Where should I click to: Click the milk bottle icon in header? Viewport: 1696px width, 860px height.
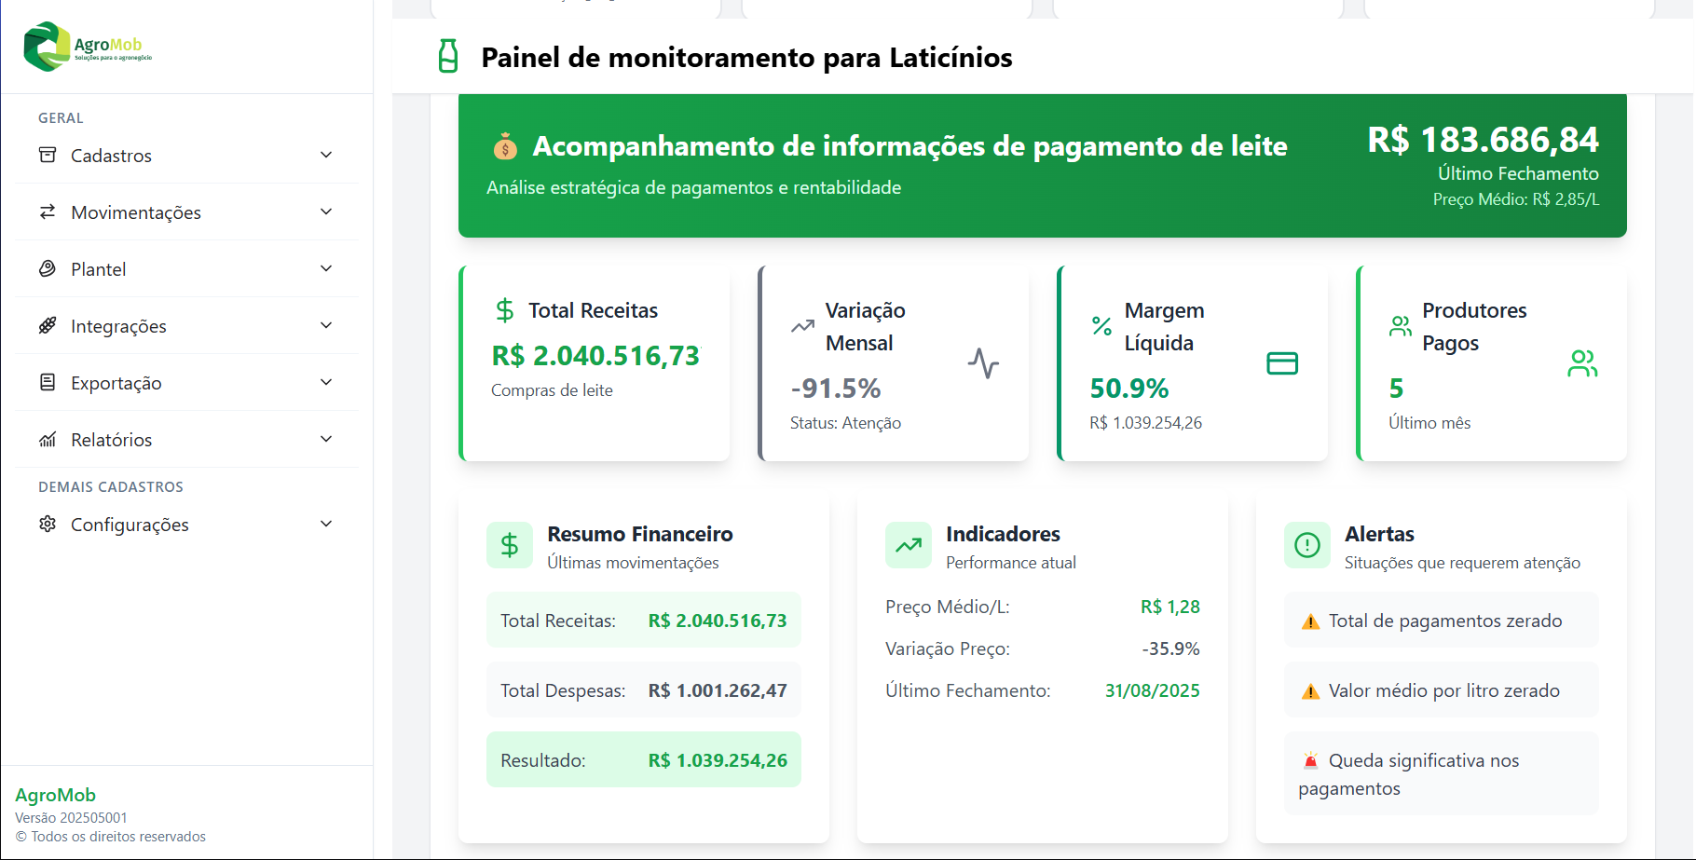(448, 57)
